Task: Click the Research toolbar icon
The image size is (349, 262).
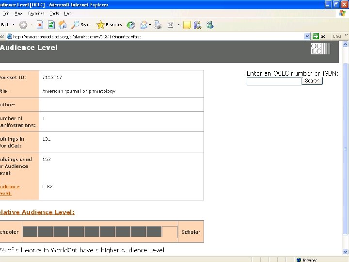Action: [197, 25]
